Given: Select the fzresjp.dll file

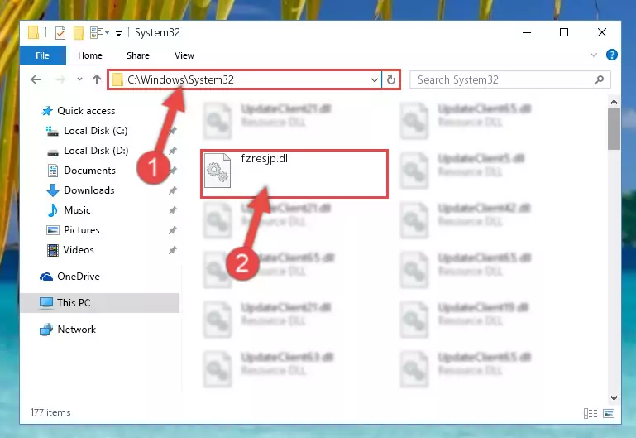Looking at the screenshot, I should point(294,174).
